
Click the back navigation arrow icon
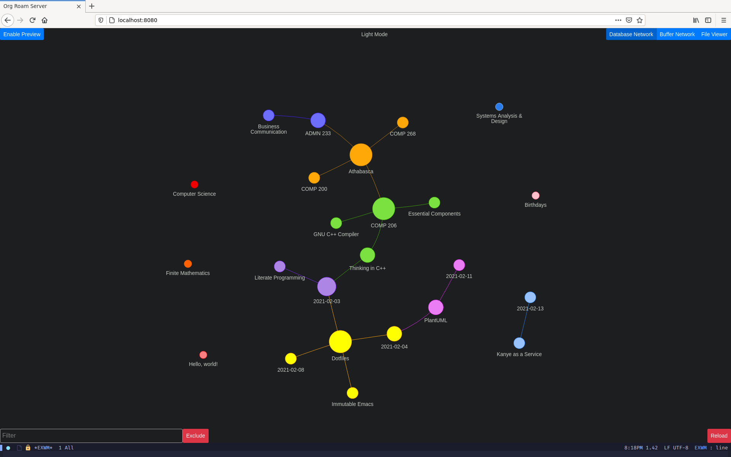point(8,20)
